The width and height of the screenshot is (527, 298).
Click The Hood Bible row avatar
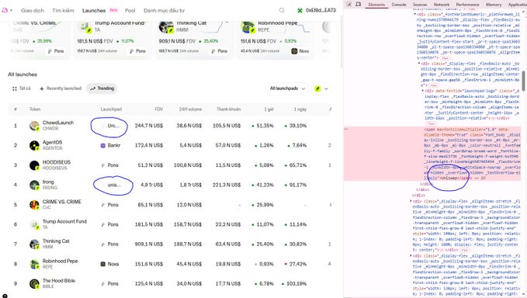[34, 284]
